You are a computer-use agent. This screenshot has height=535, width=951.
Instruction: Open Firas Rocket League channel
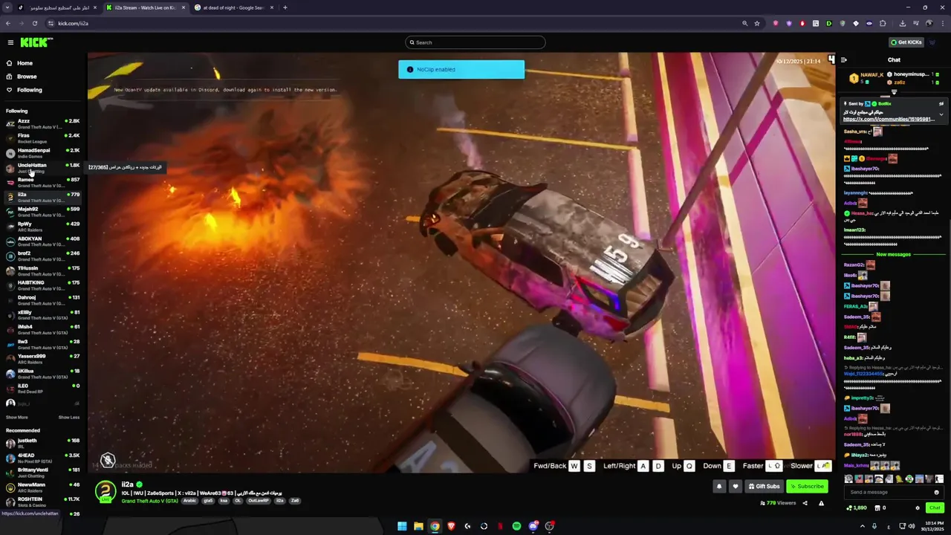42,138
